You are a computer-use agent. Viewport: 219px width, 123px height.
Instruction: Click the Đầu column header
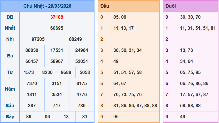pos(105,6)
